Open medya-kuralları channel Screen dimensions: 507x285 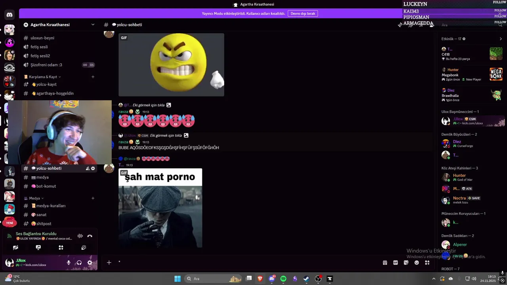click(x=59, y=206)
